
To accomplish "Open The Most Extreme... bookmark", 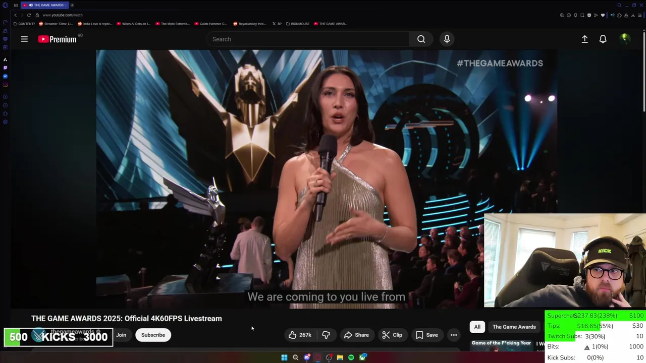I will (173, 24).
